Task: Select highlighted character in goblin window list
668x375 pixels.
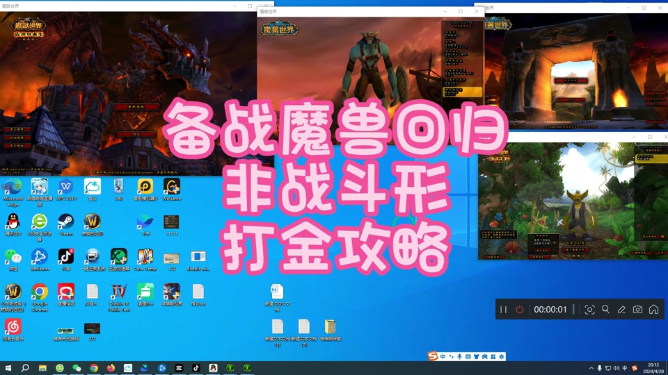Action: (x=651, y=158)
